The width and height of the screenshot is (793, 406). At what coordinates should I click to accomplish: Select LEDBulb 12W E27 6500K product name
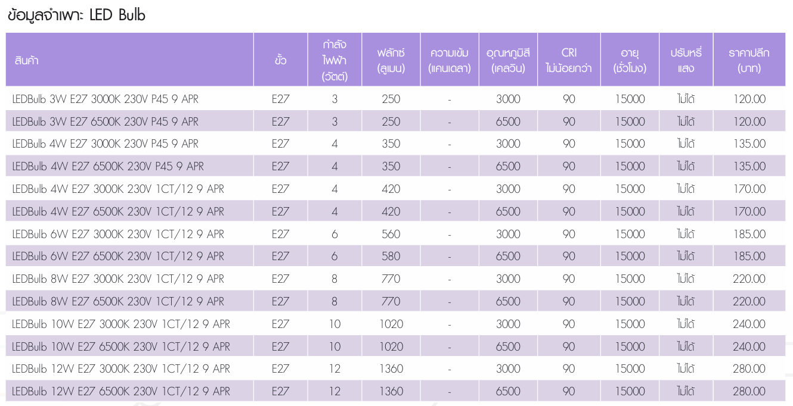(121, 392)
